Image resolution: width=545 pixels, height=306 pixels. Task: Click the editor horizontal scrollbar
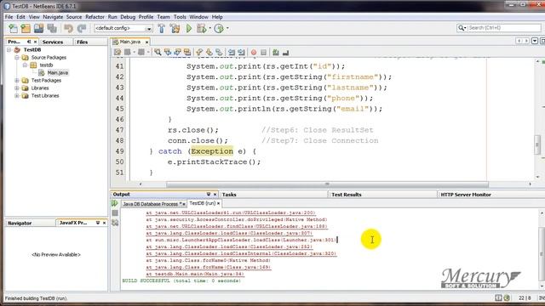327,184
